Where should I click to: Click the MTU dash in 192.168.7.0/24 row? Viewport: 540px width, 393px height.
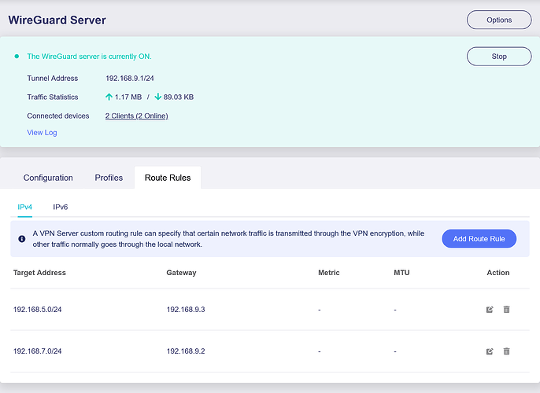coord(395,351)
